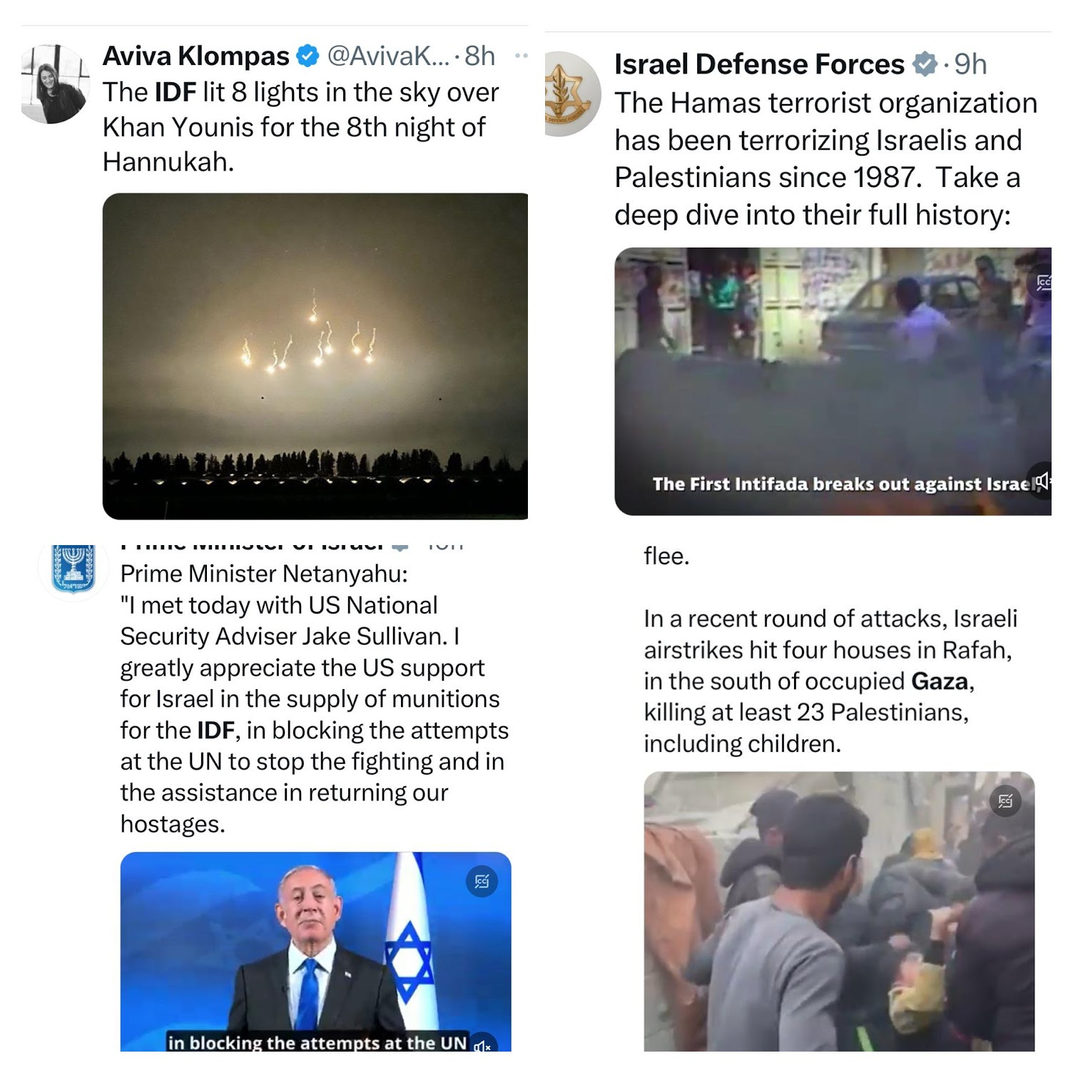Unmute the Netanyahu speech video
The image size is (1073, 1073).
point(482,1045)
